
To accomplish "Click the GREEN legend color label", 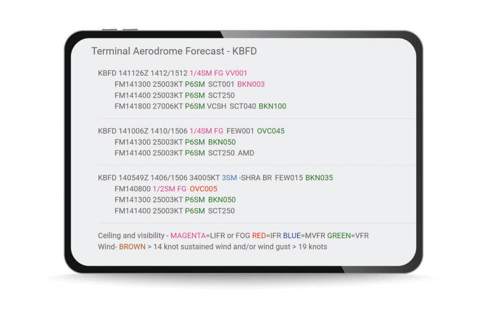I will pyautogui.click(x=339, y=236).
